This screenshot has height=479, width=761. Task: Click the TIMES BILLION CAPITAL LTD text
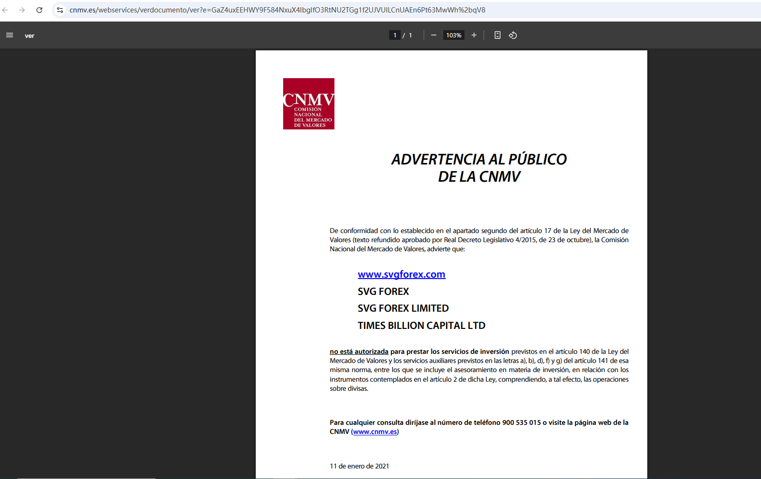click(421, 326)
